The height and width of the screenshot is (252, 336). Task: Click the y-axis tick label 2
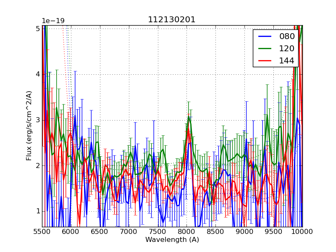(x=37, y=165)
